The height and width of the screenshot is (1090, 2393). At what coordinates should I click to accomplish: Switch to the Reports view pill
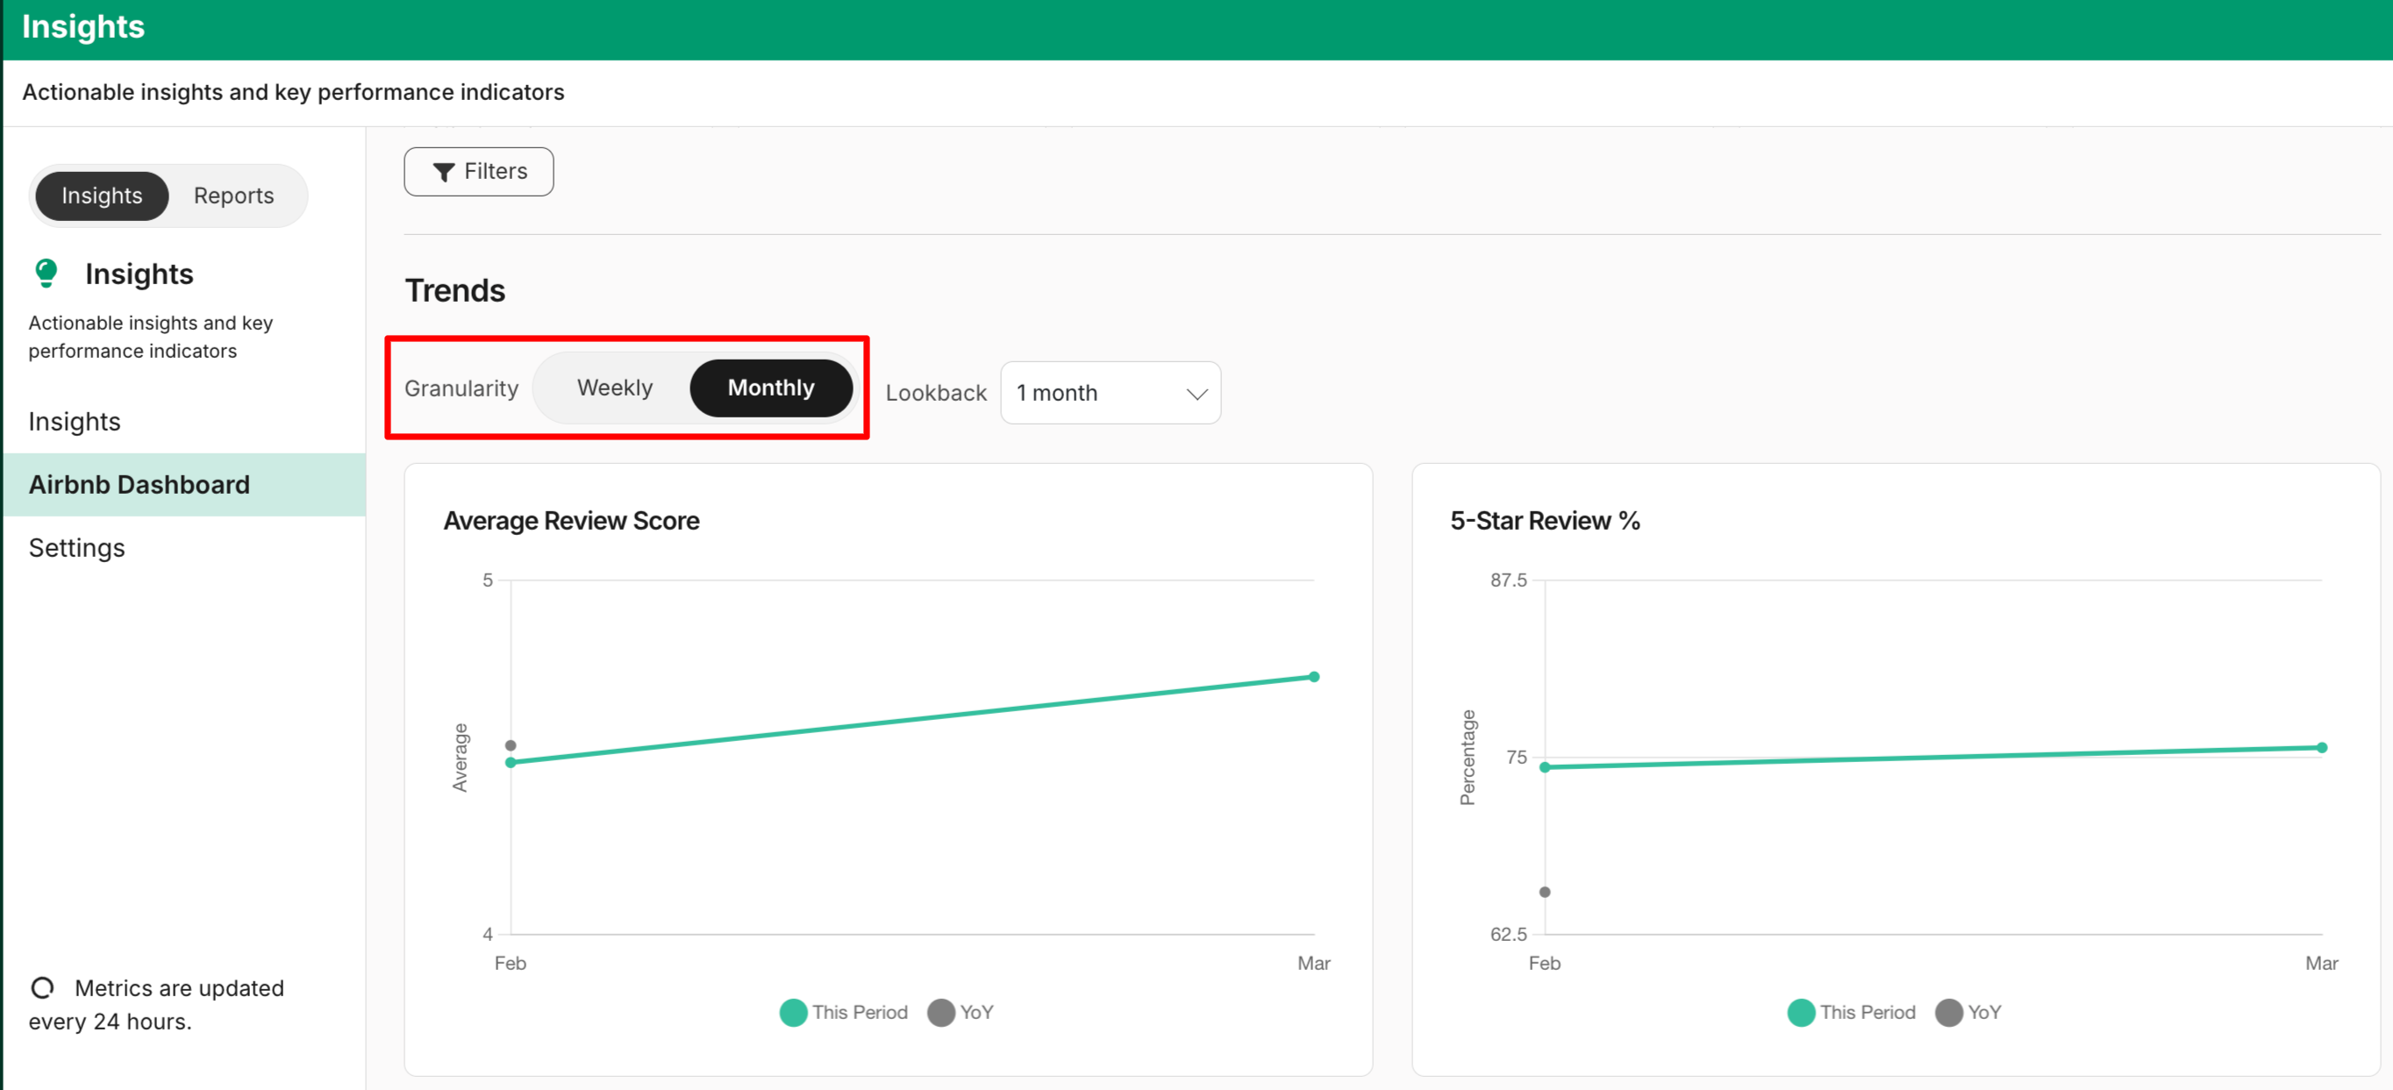pos(233,196)
